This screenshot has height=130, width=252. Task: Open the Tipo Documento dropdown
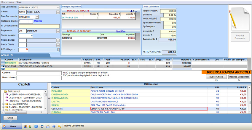pyautogui.click(x=58, y=7)
